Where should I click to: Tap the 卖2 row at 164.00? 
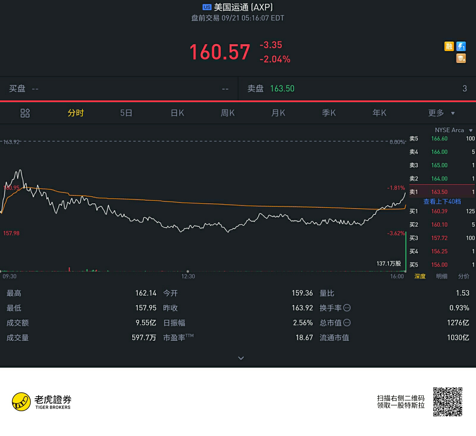pyautogui.click(x=442, y=178)
